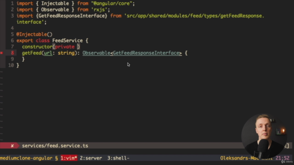Click the underlined GetFeedResponseInterface return type, line 8
This screenshot has width=294, height=165.
point(146,53)
